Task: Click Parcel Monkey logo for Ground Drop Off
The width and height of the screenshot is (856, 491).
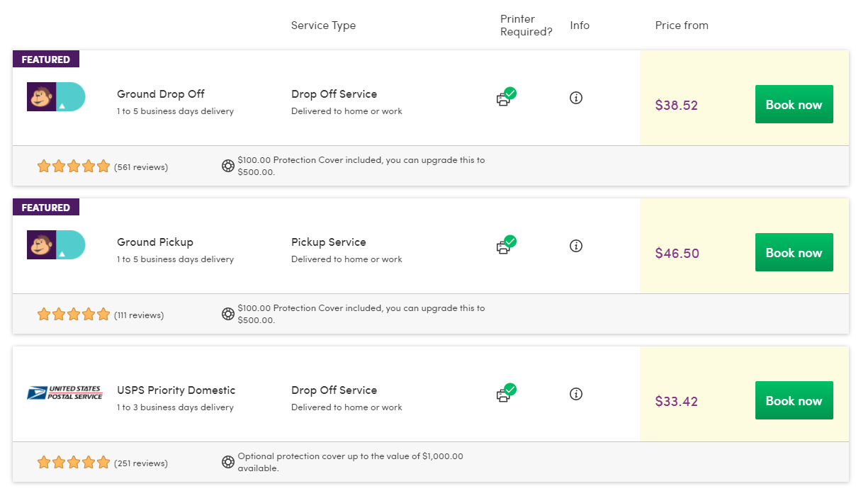Action: (56, 97)
